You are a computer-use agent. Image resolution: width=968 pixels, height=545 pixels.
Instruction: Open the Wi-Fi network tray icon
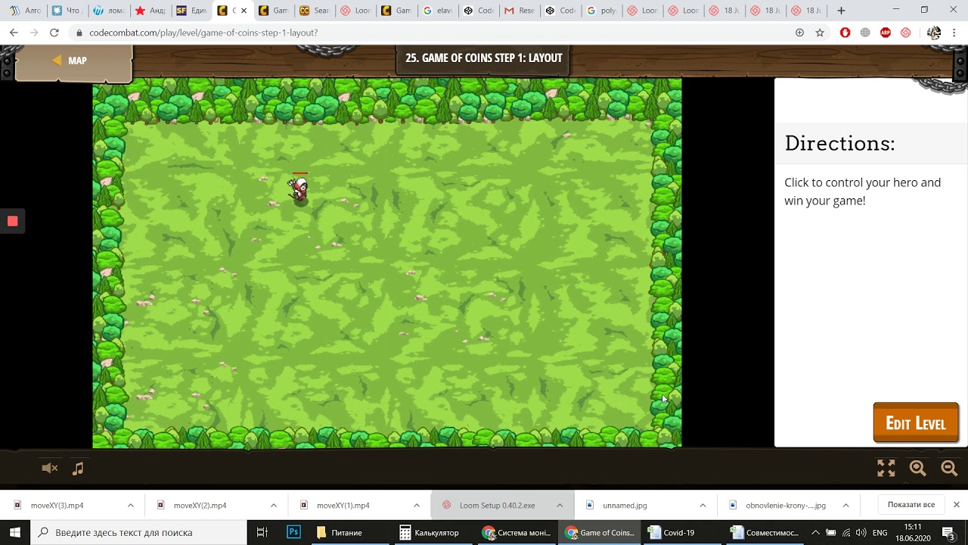[x=846, y=532]
